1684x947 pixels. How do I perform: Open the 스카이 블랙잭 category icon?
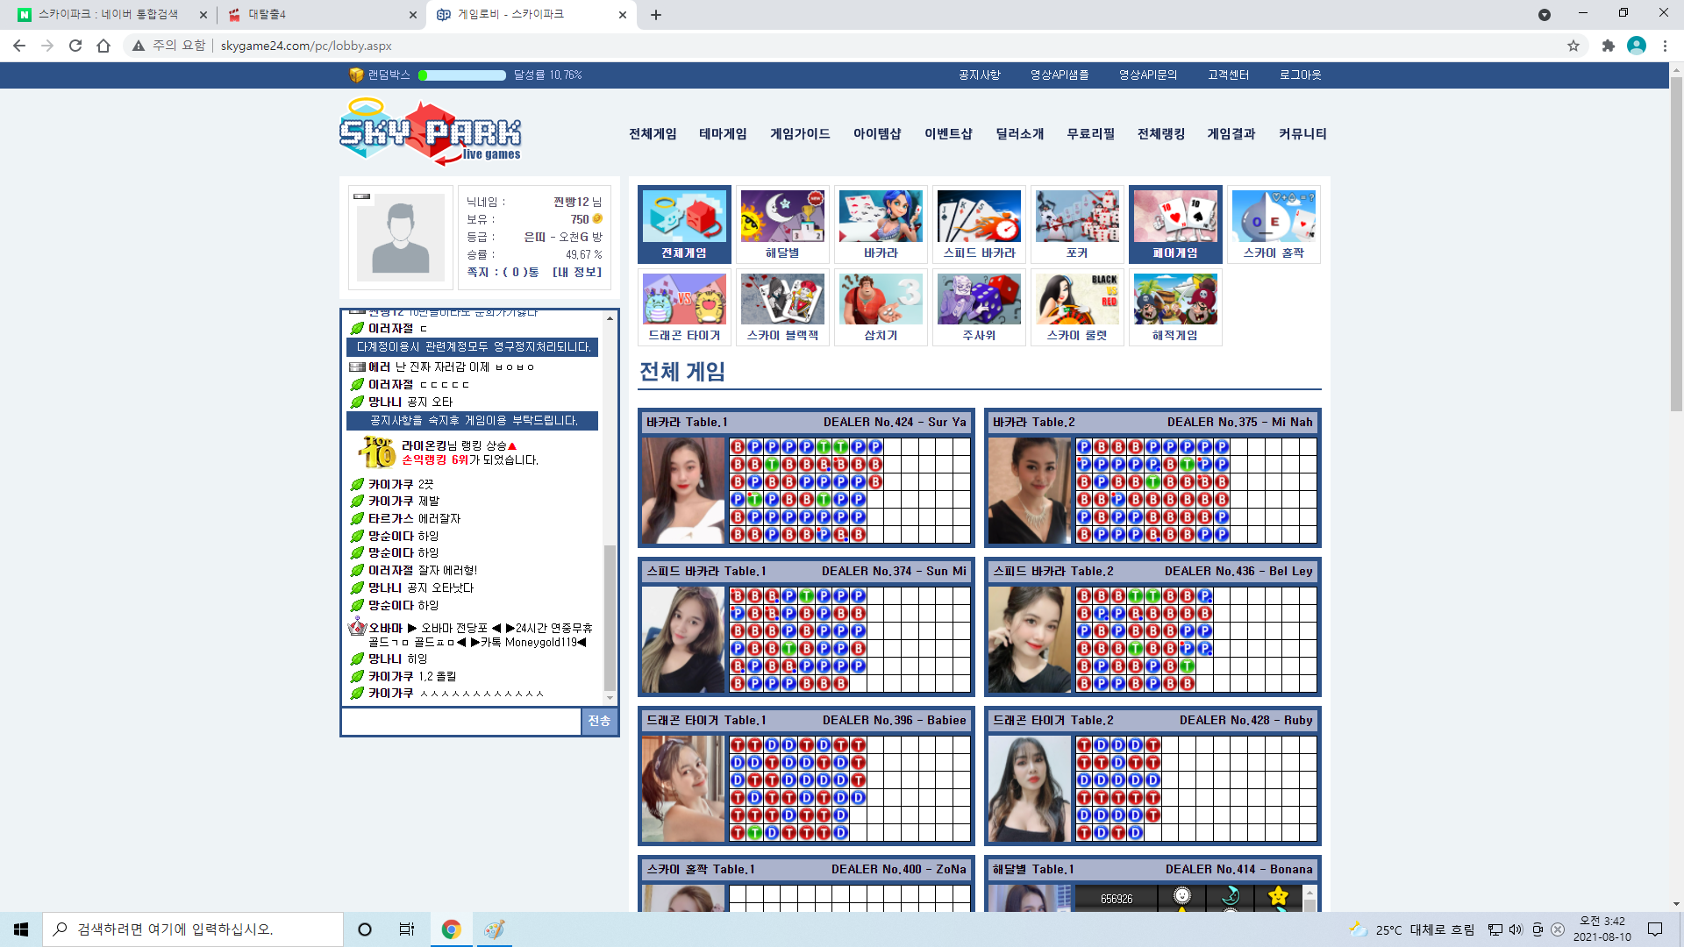point(782,307)
